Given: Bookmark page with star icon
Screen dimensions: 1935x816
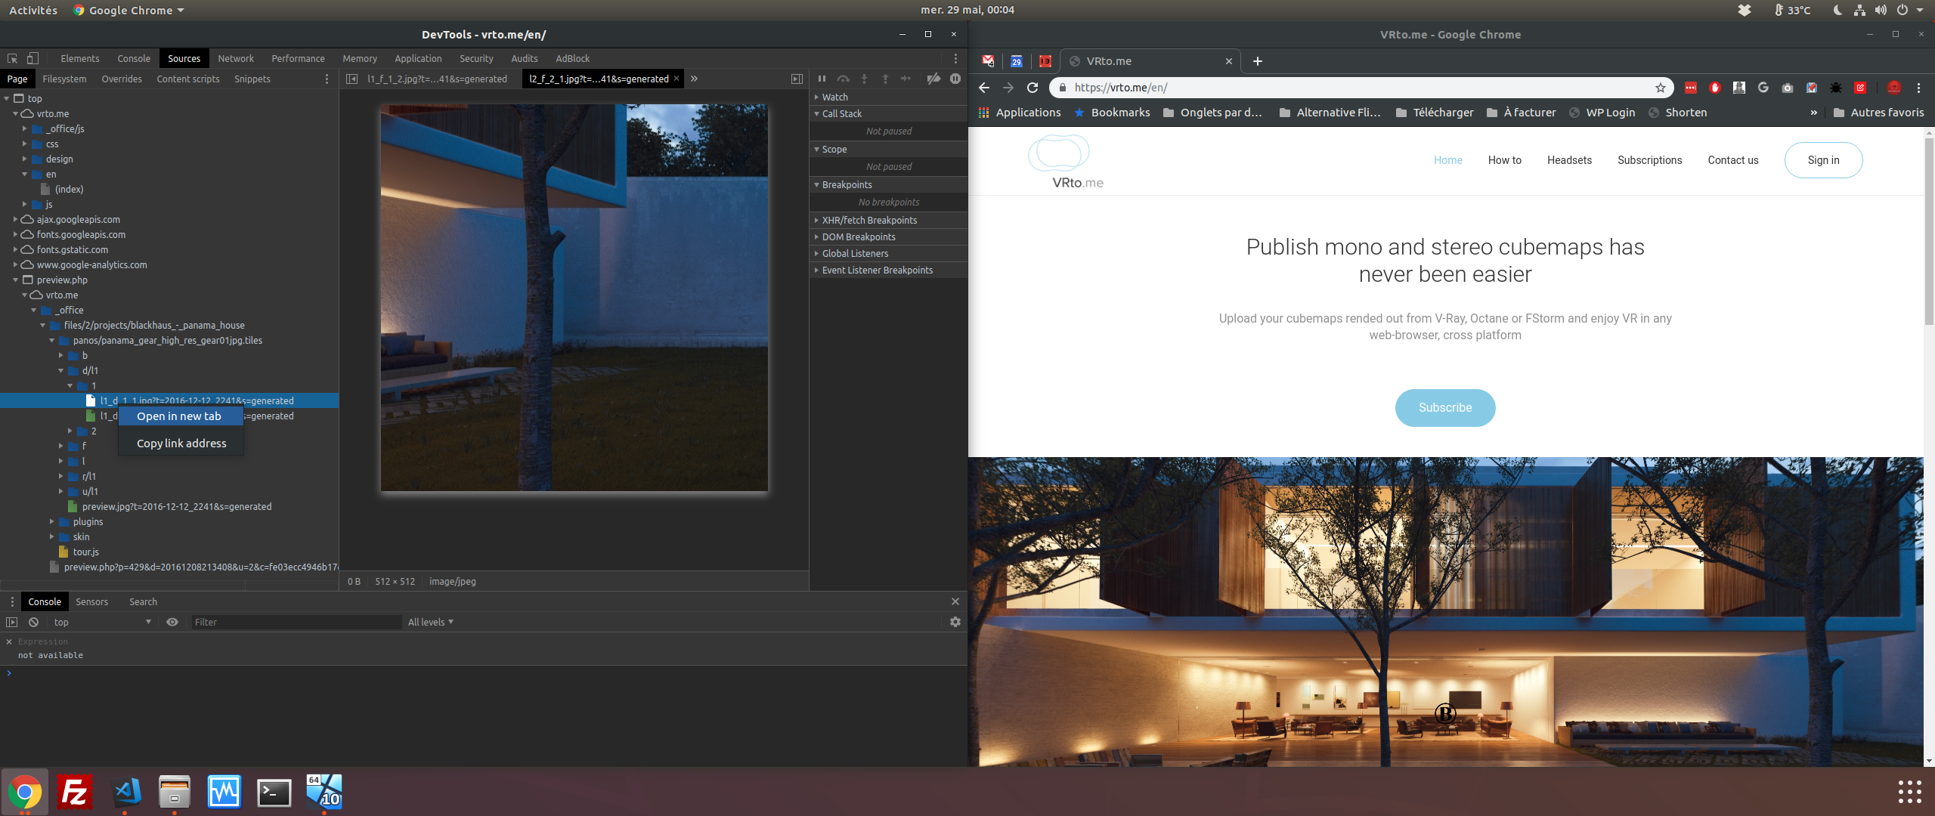Looking at the screenshot, I should point(1661,88).
